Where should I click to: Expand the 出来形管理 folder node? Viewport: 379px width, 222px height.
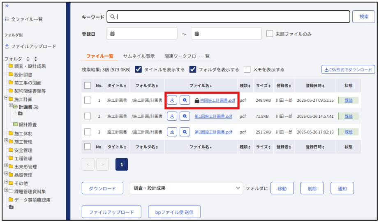point(6,165)
